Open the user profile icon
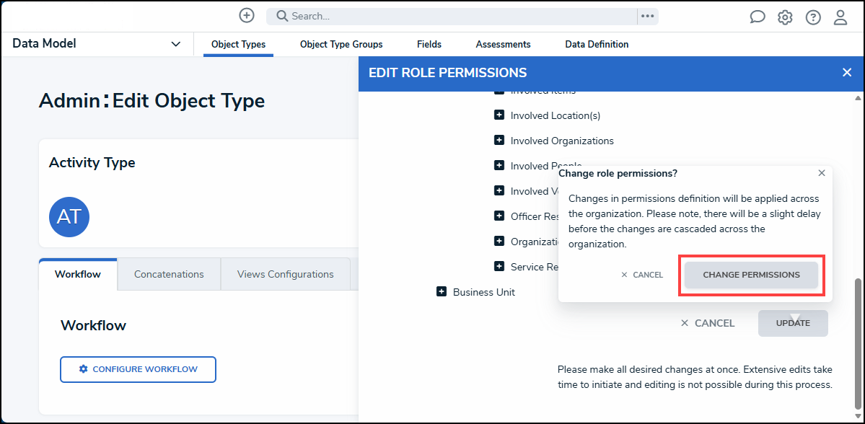The width and height of the screenshot is (865, 424). coord(840,17)
